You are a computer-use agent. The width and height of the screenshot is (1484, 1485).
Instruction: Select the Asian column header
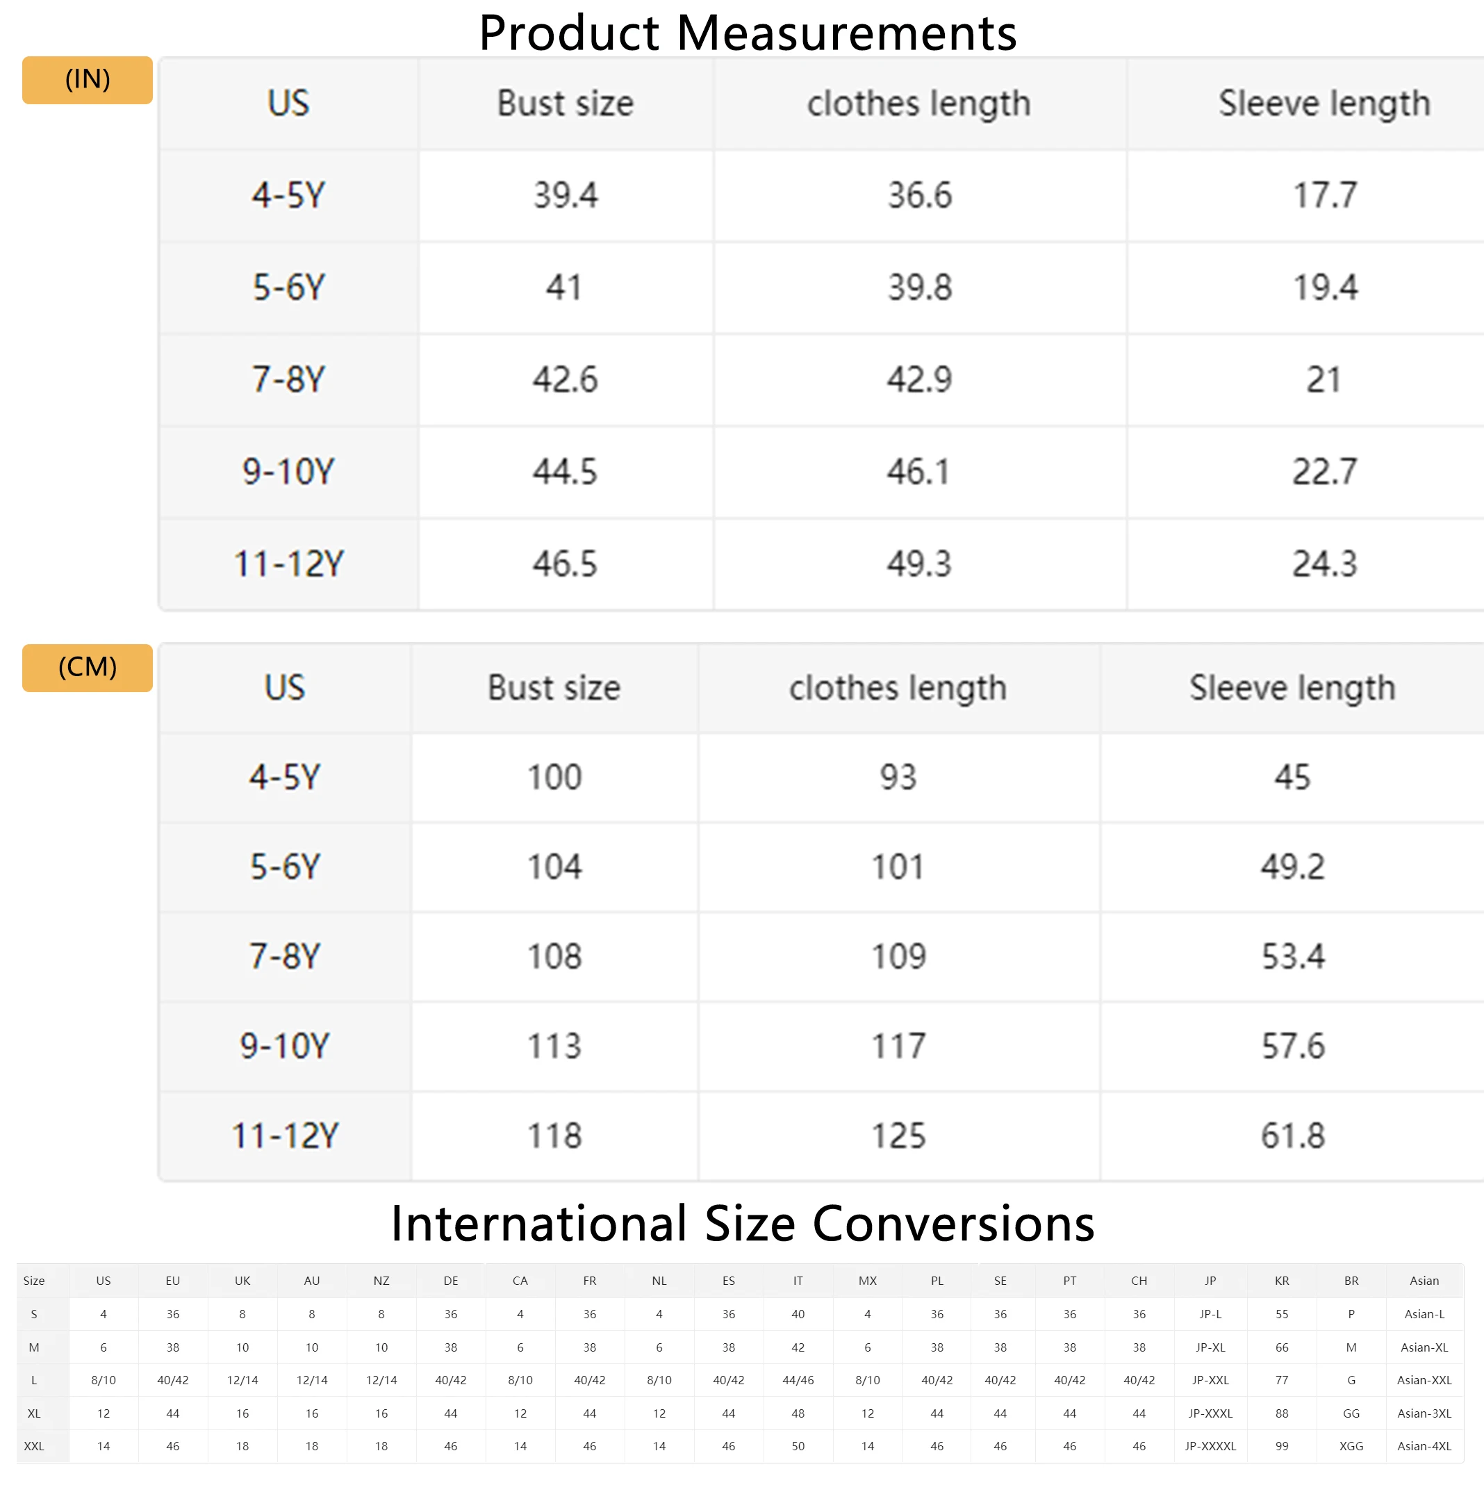click(x=1424, y=1281)
